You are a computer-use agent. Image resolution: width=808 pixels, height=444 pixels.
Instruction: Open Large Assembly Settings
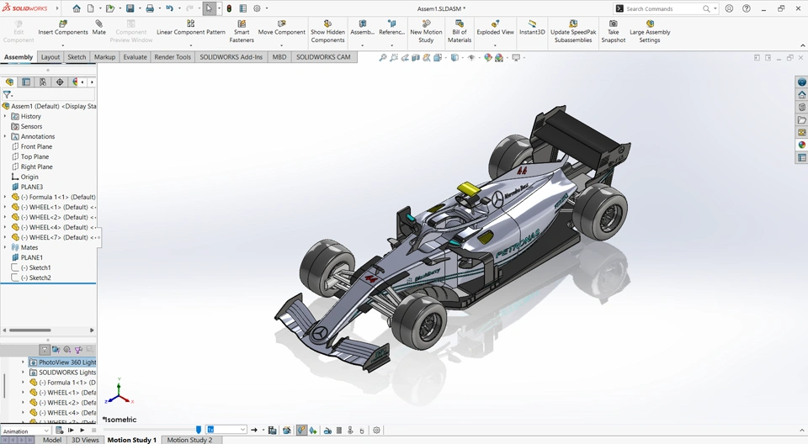coord(650,31)
